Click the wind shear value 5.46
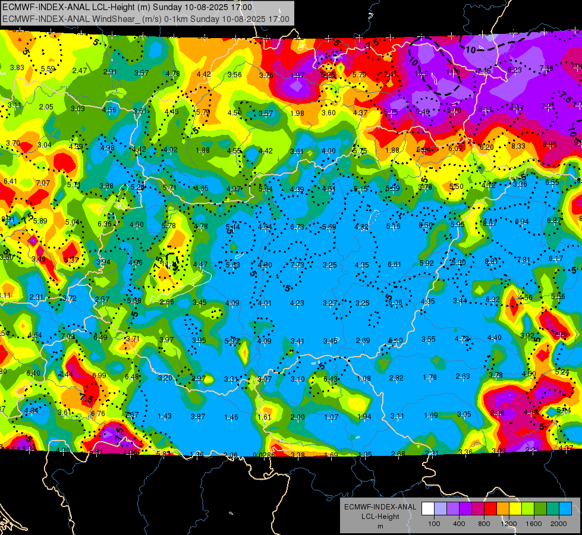This screenshot has height=535, width=582. pyautogui.click(x=423, y=111)
